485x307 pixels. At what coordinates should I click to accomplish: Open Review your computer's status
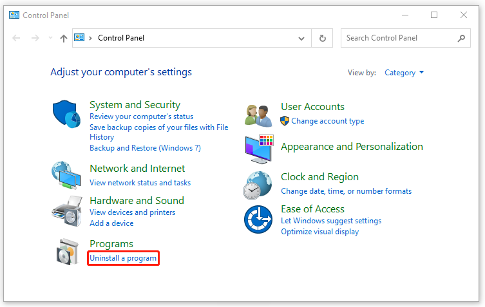point(141,116)
